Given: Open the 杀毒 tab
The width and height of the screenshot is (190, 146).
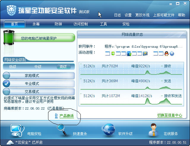Looking at the screenshot, I should click(36, 24).
